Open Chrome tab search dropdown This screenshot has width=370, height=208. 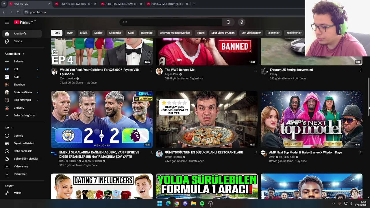click(4, 4)
